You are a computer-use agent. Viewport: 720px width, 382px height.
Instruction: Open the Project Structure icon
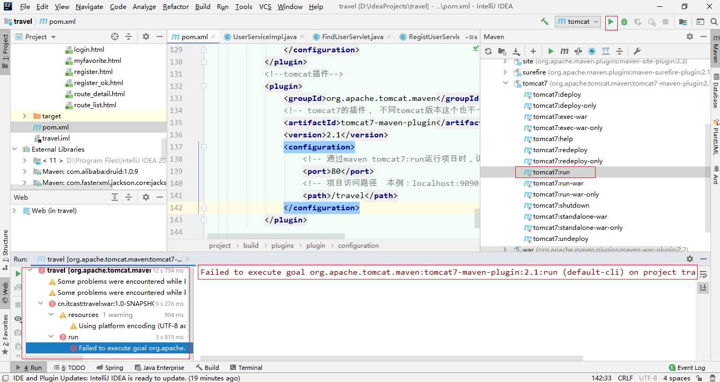pyautogui.click(x=683, y=22)
